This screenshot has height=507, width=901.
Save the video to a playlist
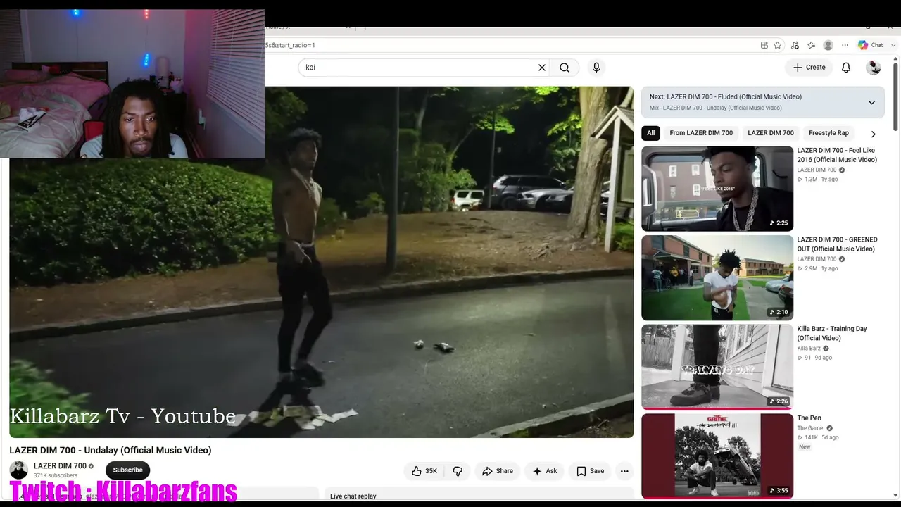pos(590,471)
